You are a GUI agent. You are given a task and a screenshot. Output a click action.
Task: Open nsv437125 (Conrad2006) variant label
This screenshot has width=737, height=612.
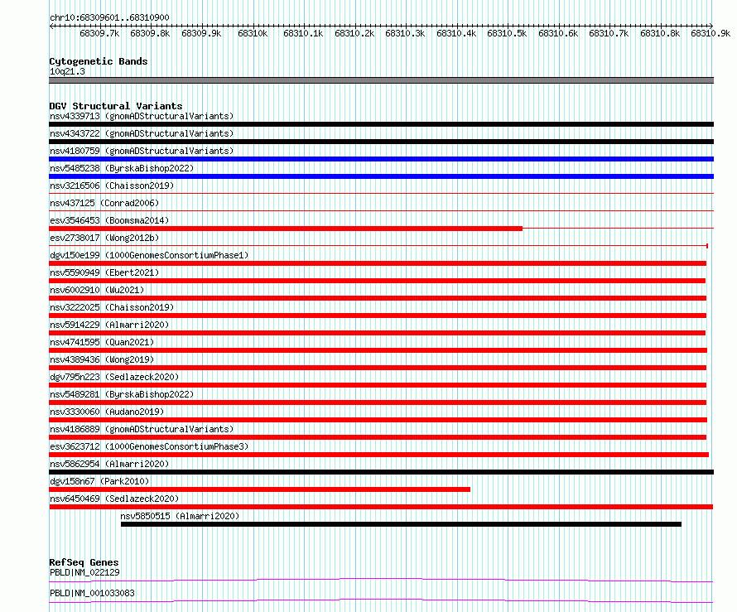tap(104, 203)
